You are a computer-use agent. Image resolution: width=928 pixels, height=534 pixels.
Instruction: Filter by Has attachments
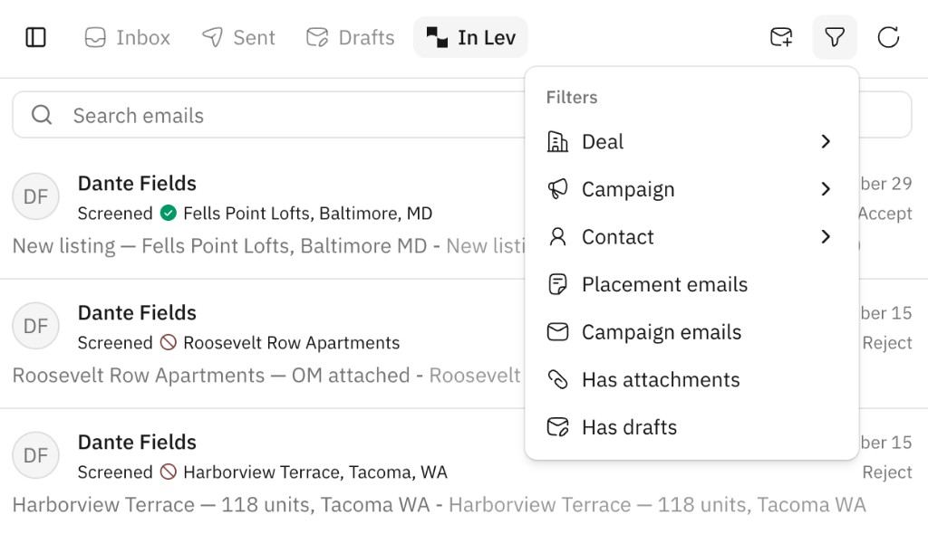[x=691, y=379]
